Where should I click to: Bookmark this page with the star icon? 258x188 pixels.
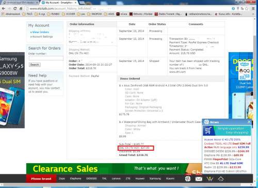coord(247,8)
